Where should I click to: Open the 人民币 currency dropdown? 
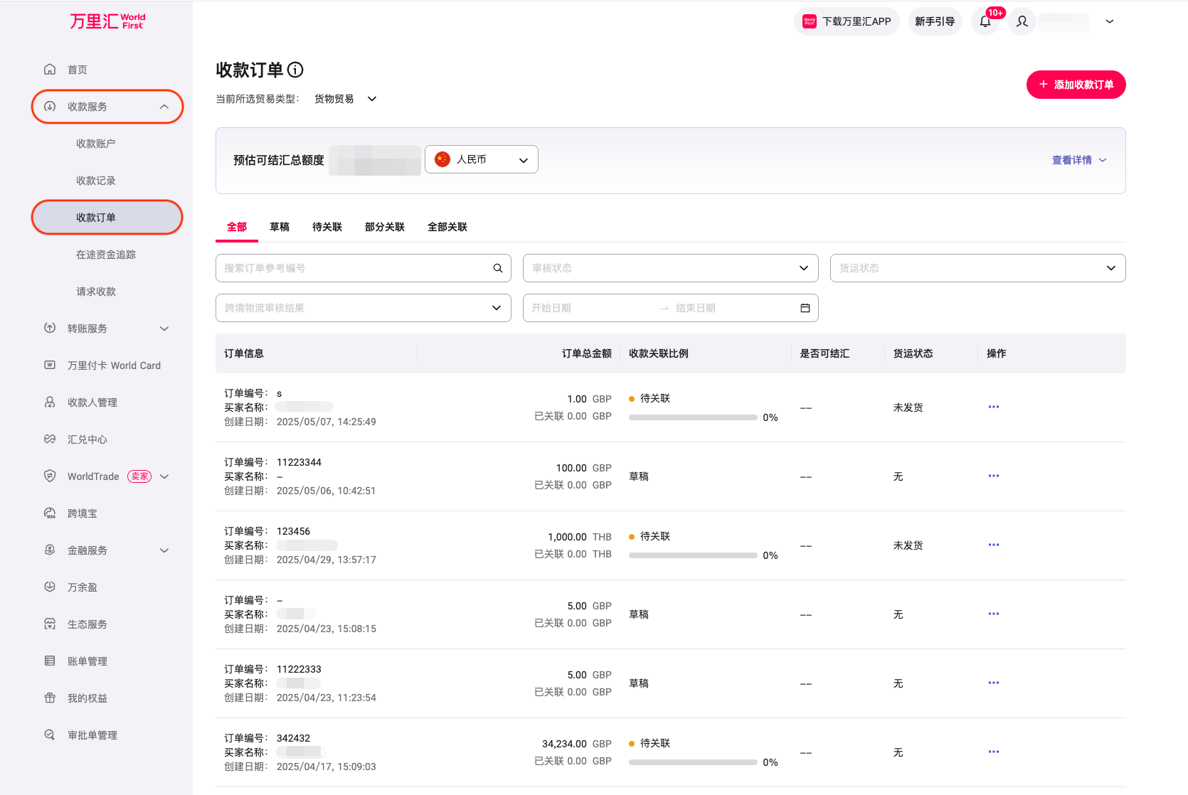482,160
